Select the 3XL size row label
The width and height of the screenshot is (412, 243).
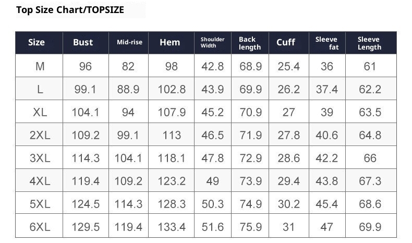[x=40, y=158]
